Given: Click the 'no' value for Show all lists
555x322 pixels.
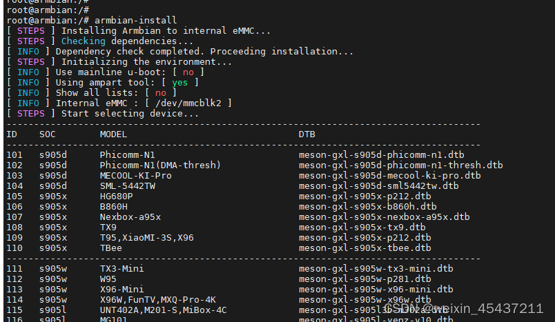Looking at the screenshot, I should coord(160,92).
